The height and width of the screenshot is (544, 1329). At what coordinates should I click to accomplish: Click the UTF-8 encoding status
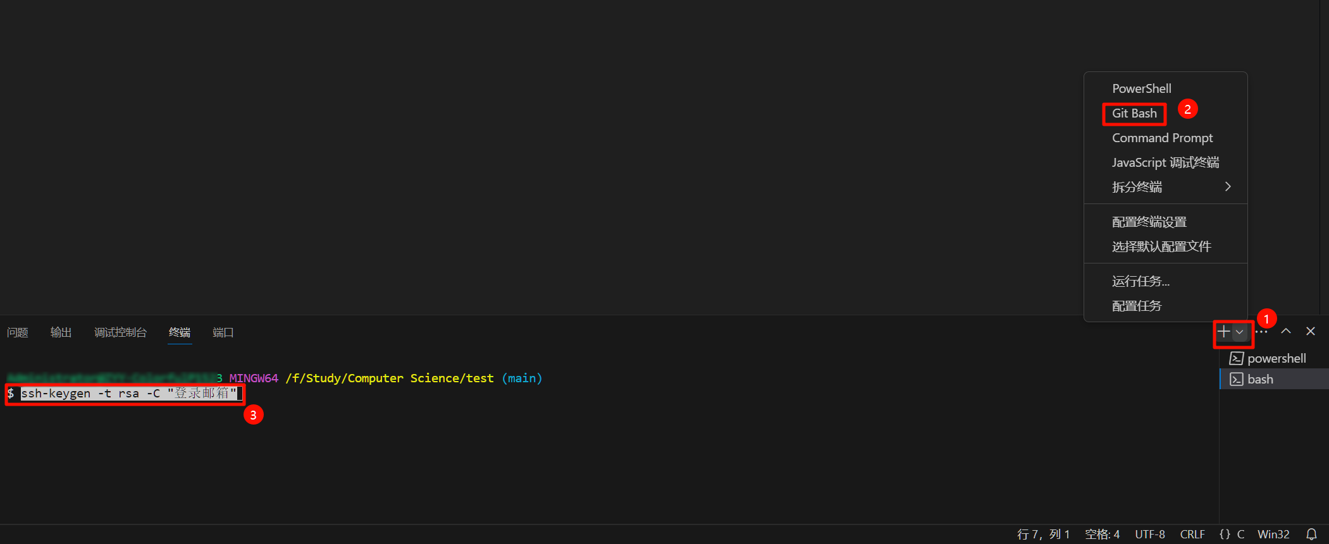tap(1150, 535)
